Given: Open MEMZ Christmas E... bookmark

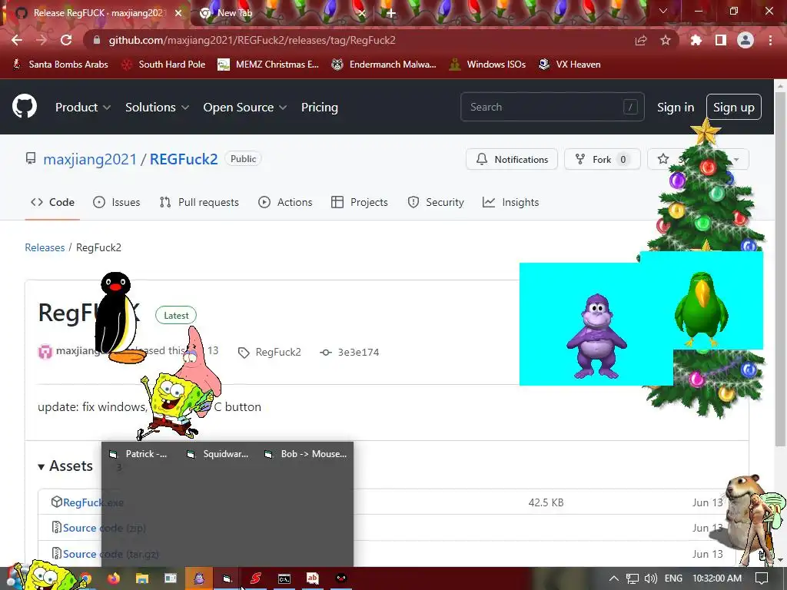Looking at the screenshot, I should [268, 65].
